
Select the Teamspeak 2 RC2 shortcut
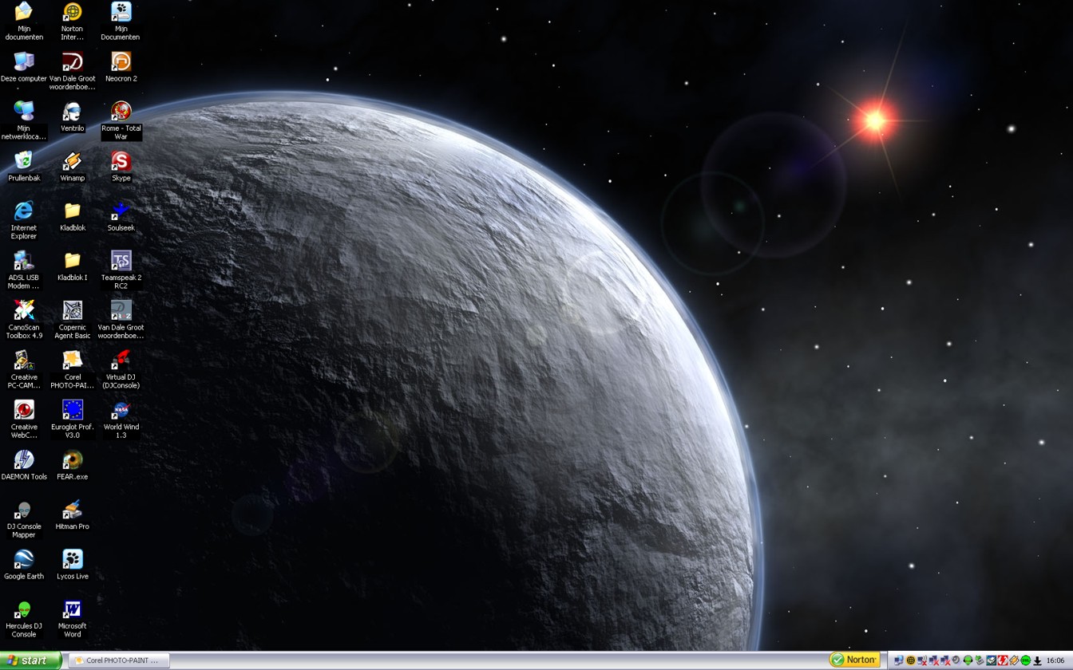click(121, 262)
